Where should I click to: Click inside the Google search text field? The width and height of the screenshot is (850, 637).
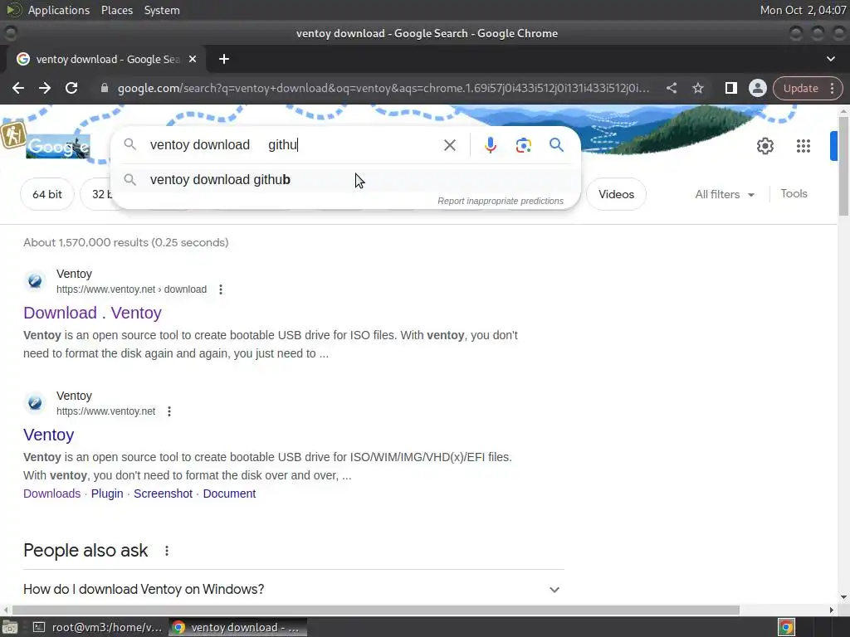click(x=293, y=145)
